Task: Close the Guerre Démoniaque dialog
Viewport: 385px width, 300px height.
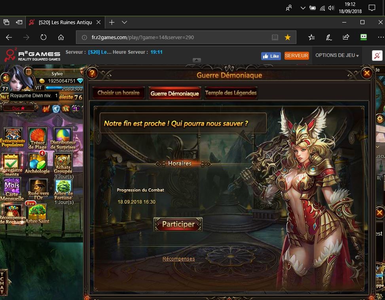Action: coord(367,73)
